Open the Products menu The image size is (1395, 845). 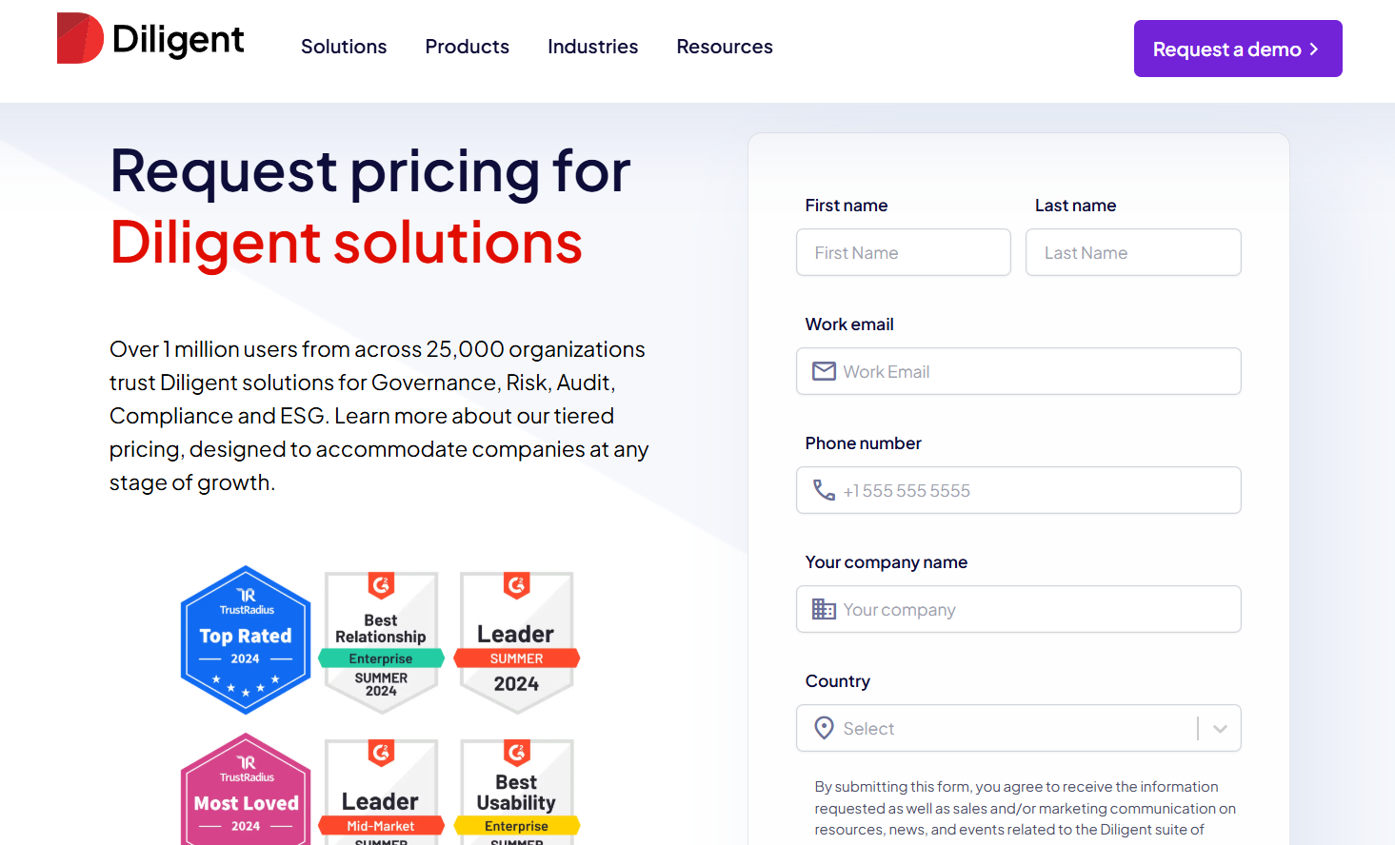467,47
